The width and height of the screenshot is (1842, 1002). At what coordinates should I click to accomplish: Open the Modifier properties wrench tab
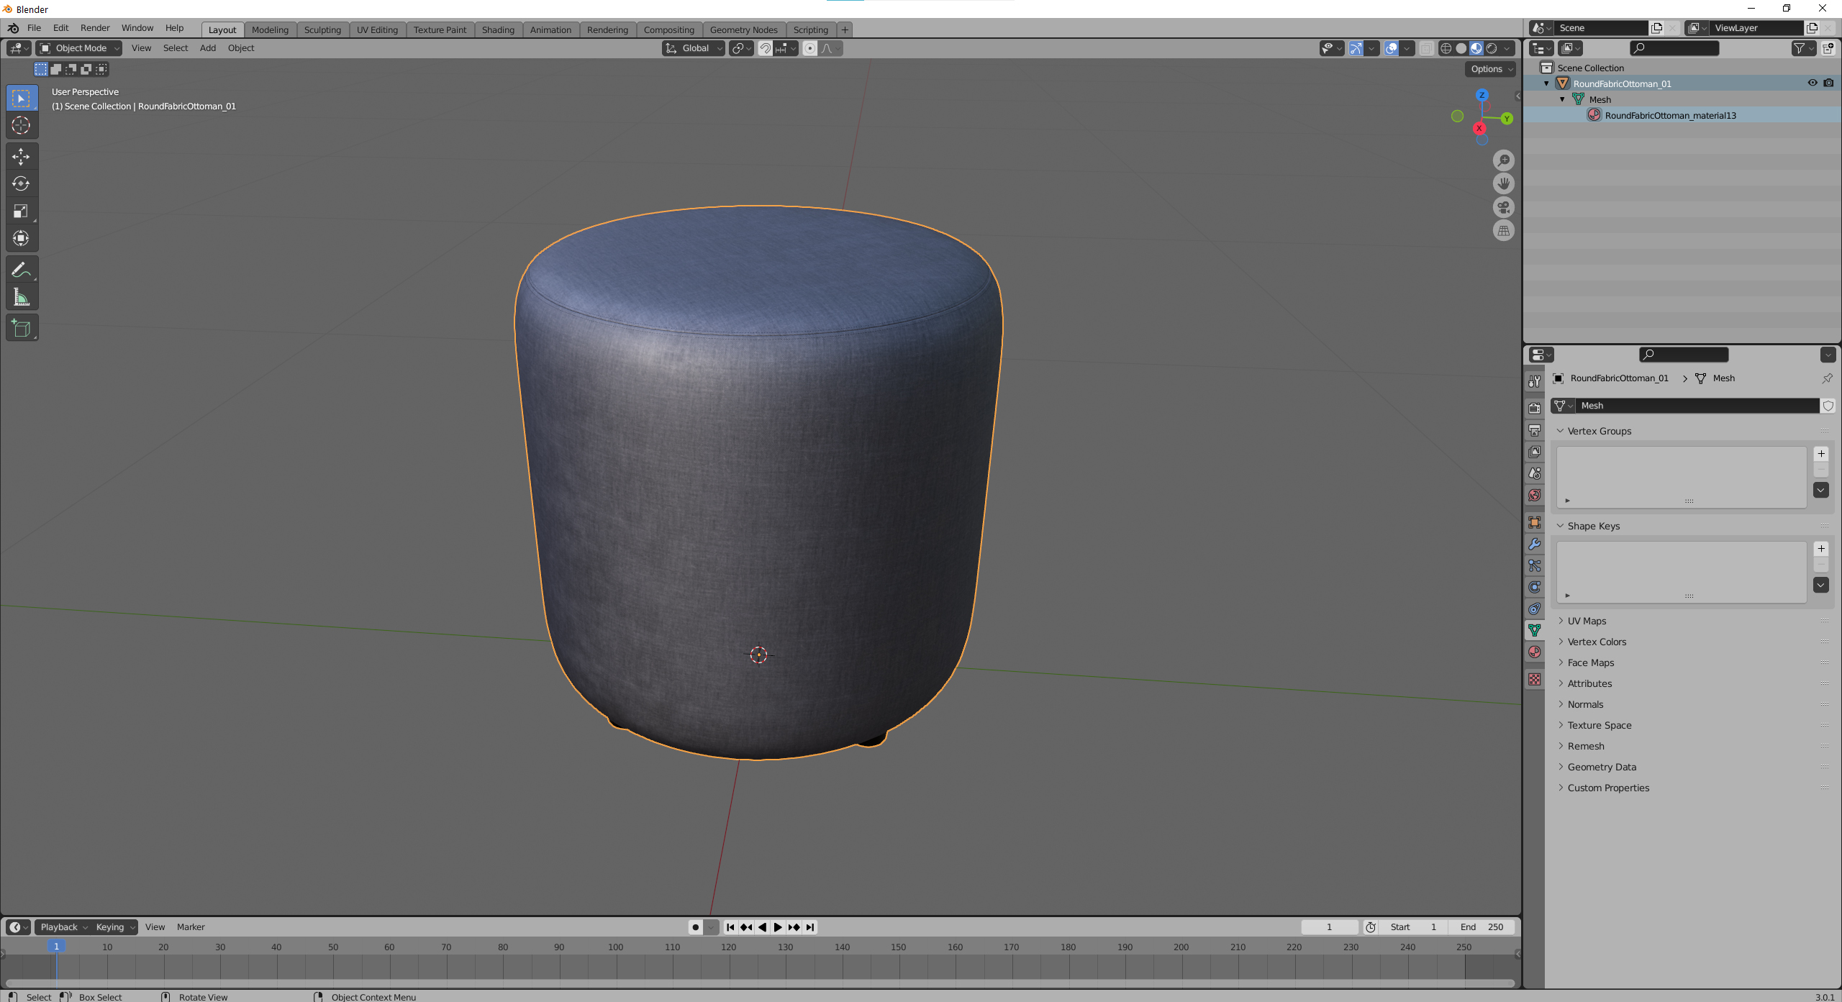[x=1535, y=545]
